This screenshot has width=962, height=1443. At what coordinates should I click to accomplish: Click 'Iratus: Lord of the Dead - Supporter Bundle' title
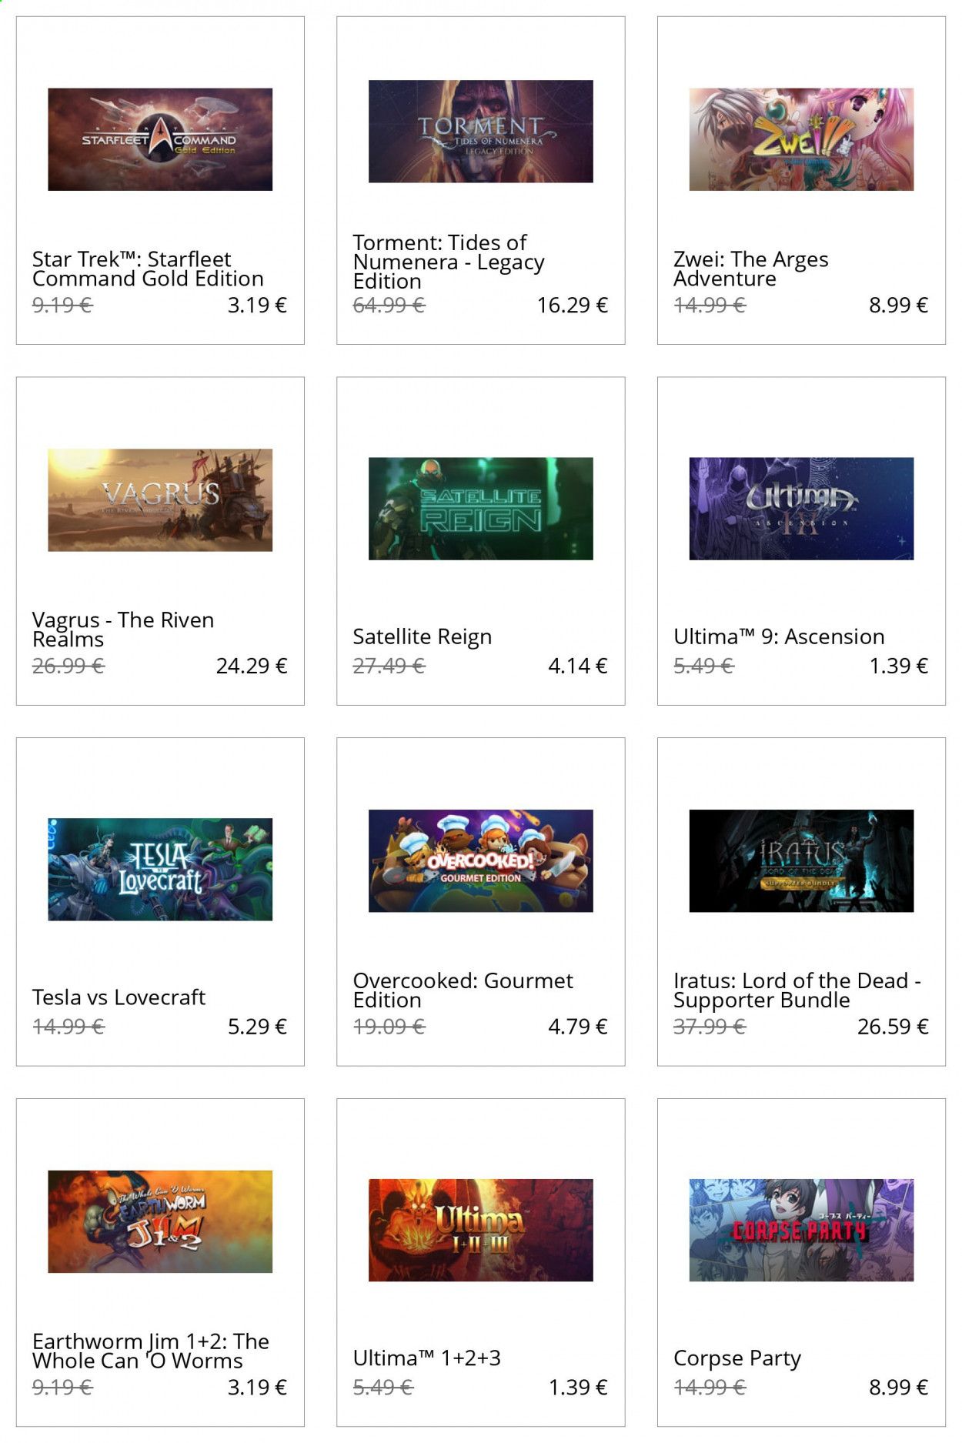point(797,990)
